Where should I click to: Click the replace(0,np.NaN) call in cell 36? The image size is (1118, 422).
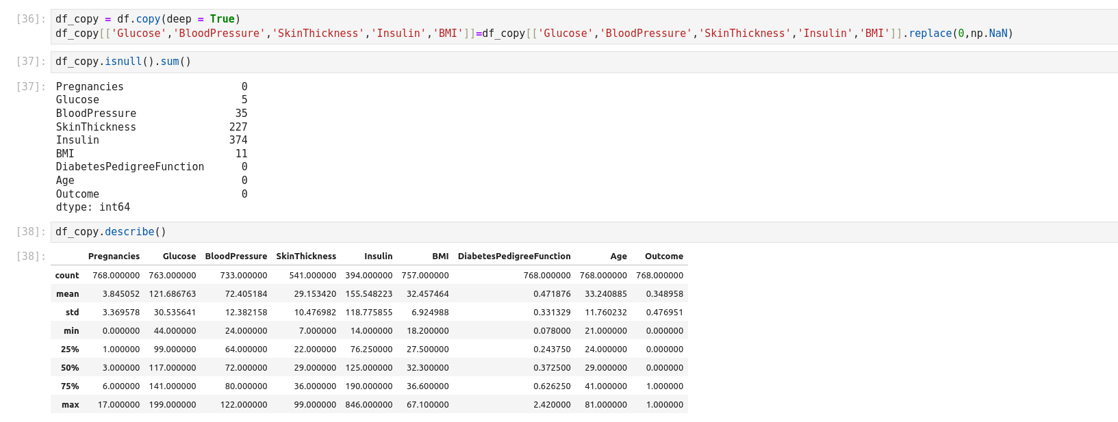[x=961, y=34]
